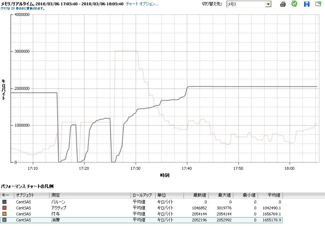This screenshot has height=226, width=325.
Task: Sort legend by オブジェクト column header
Action: point(32,195)
